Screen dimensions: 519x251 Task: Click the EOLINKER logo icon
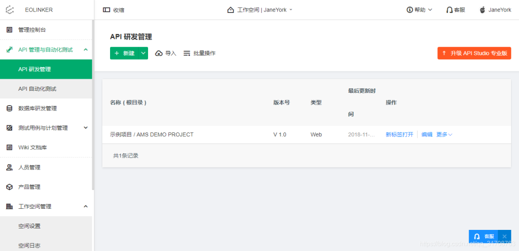10,10
